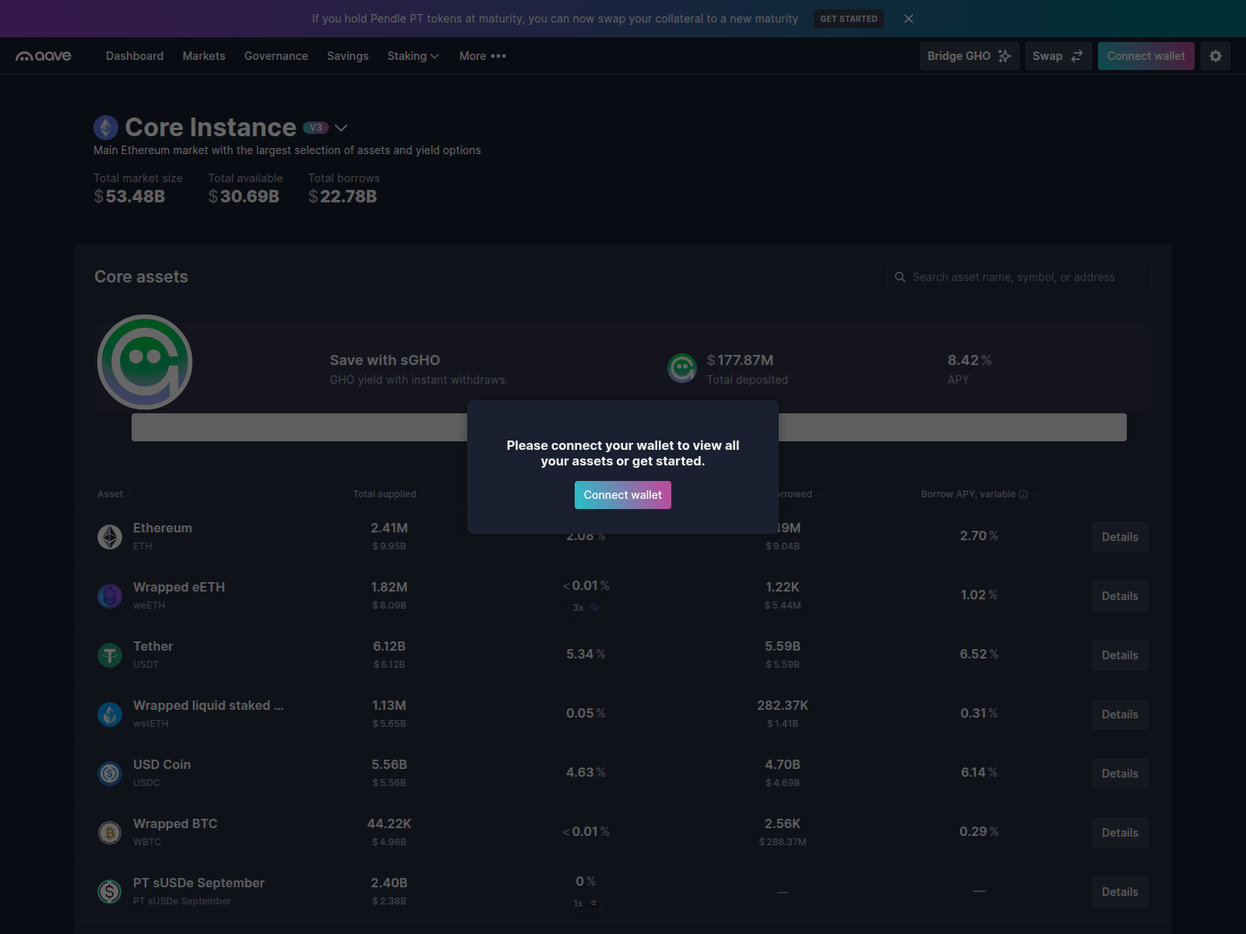Click the Borrow APY info icon

tap(1023, 494)
